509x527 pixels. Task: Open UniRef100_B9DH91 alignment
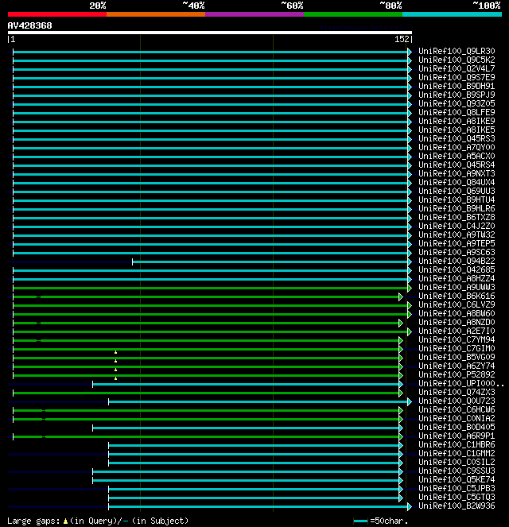(457, 87)
